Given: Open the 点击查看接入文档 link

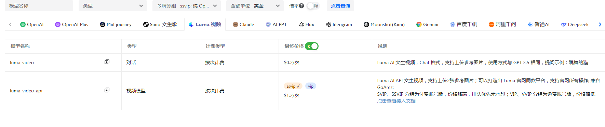Looking at the screenshot, I should click(396, 101).
